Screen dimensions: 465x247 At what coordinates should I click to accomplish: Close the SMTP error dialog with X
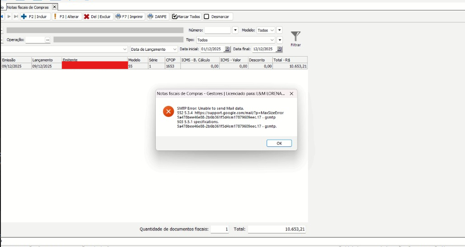click(291, 93)
